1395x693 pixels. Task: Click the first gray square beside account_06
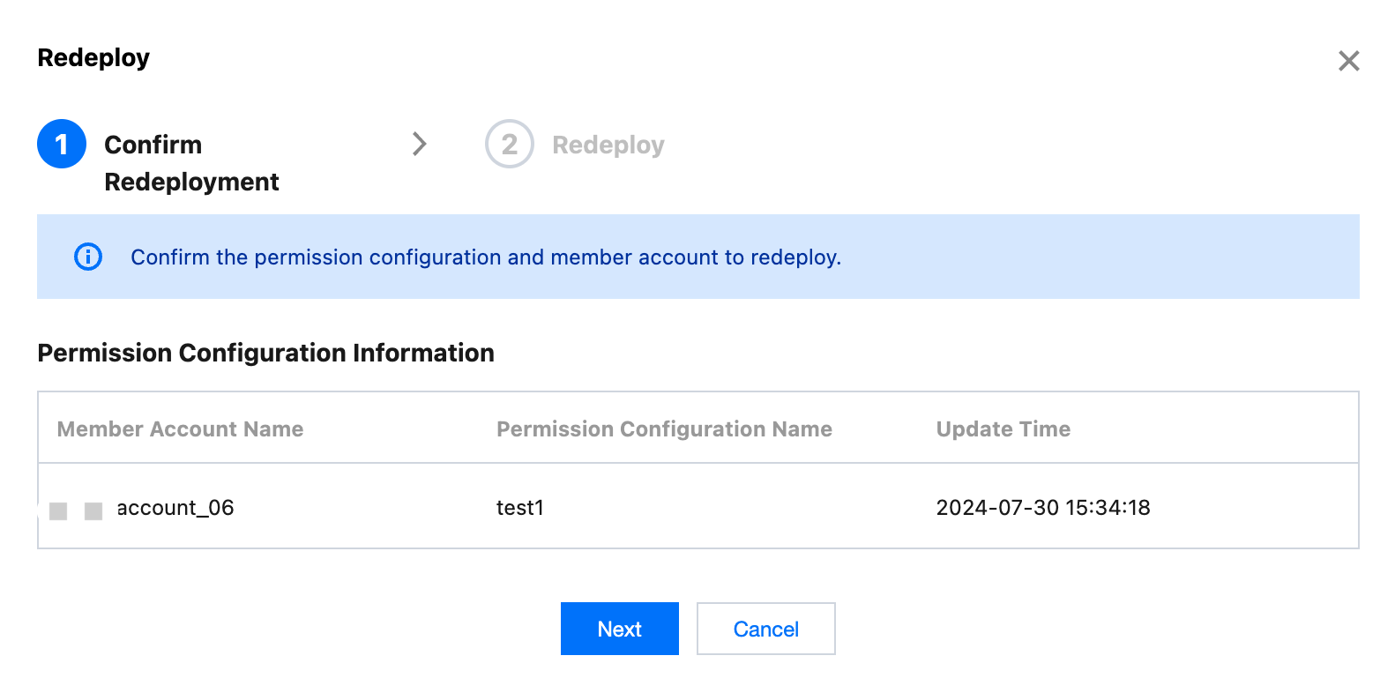coord(58,510)
